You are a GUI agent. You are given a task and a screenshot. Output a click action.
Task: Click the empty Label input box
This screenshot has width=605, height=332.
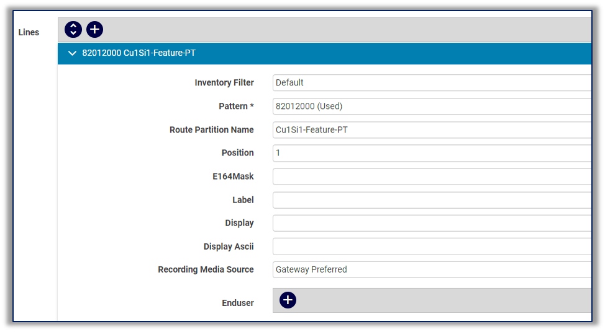pyautogui.click(x=432, y=200)
